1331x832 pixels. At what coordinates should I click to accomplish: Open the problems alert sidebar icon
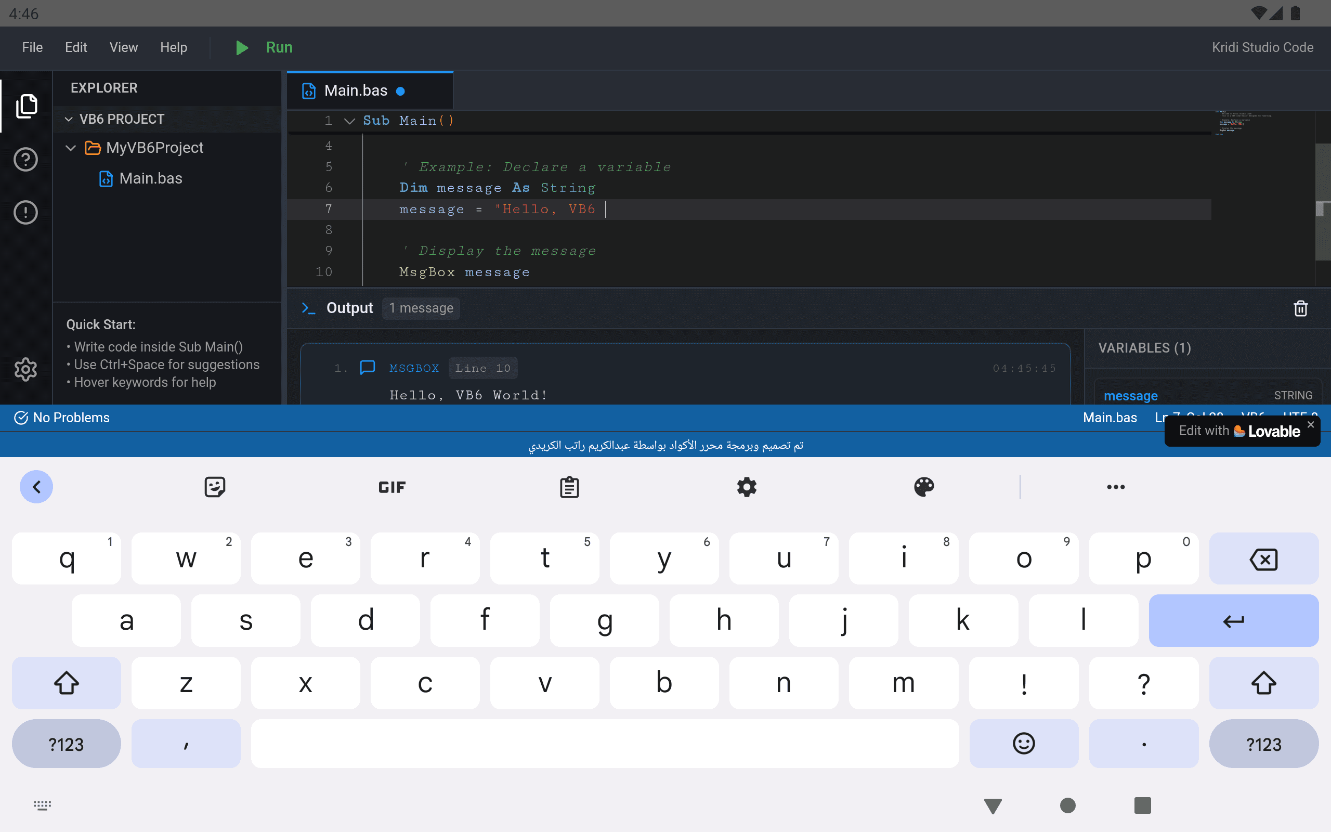[26, 212]
